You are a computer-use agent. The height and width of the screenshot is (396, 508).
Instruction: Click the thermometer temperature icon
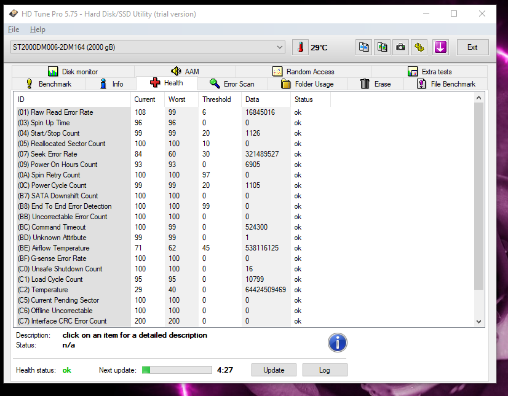tap(300, 47)
